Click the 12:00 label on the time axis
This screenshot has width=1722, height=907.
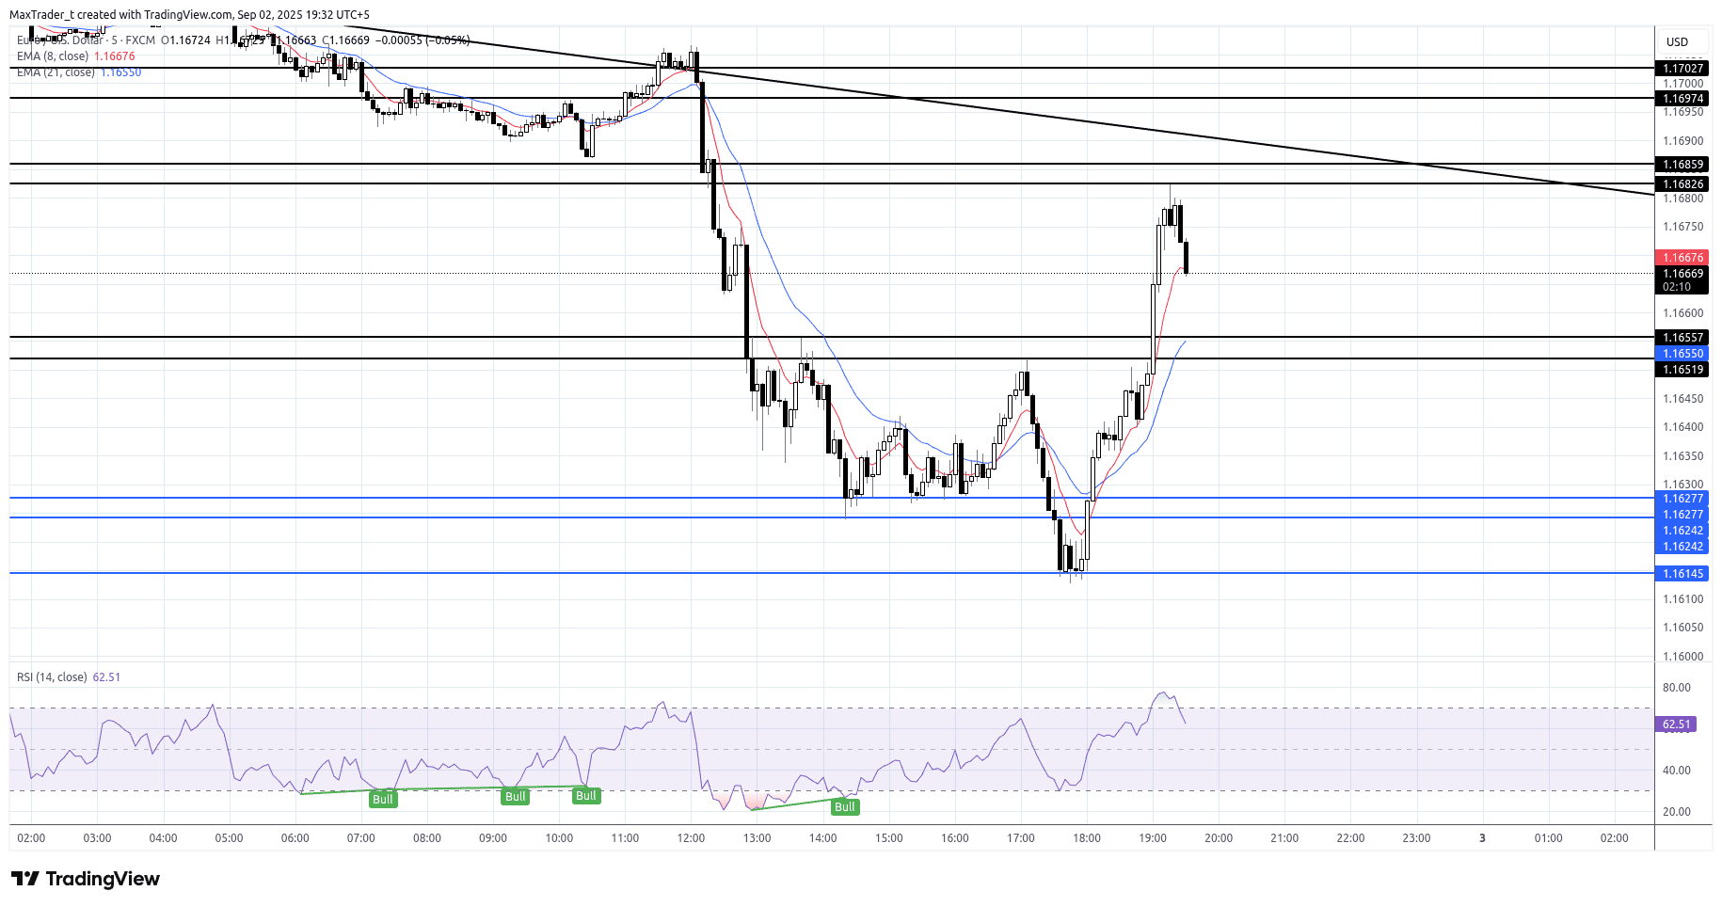click(x=691, y=838)
